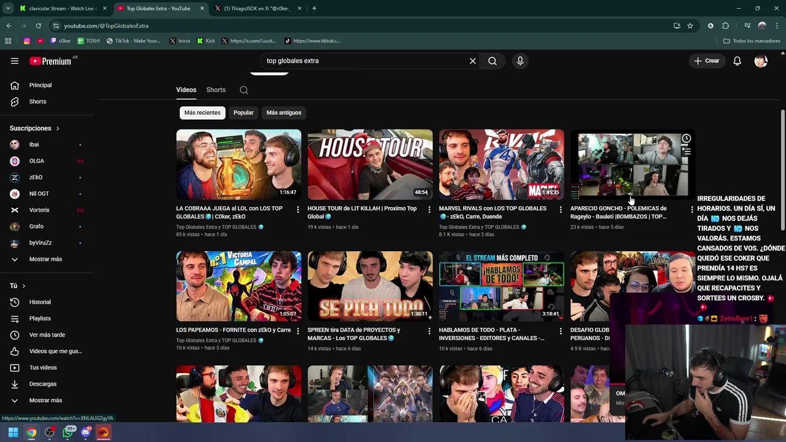Switch to the ThiagoJSOK en X browser tab
The height and width of the screenshot is (442, 786).
(257, 9)
